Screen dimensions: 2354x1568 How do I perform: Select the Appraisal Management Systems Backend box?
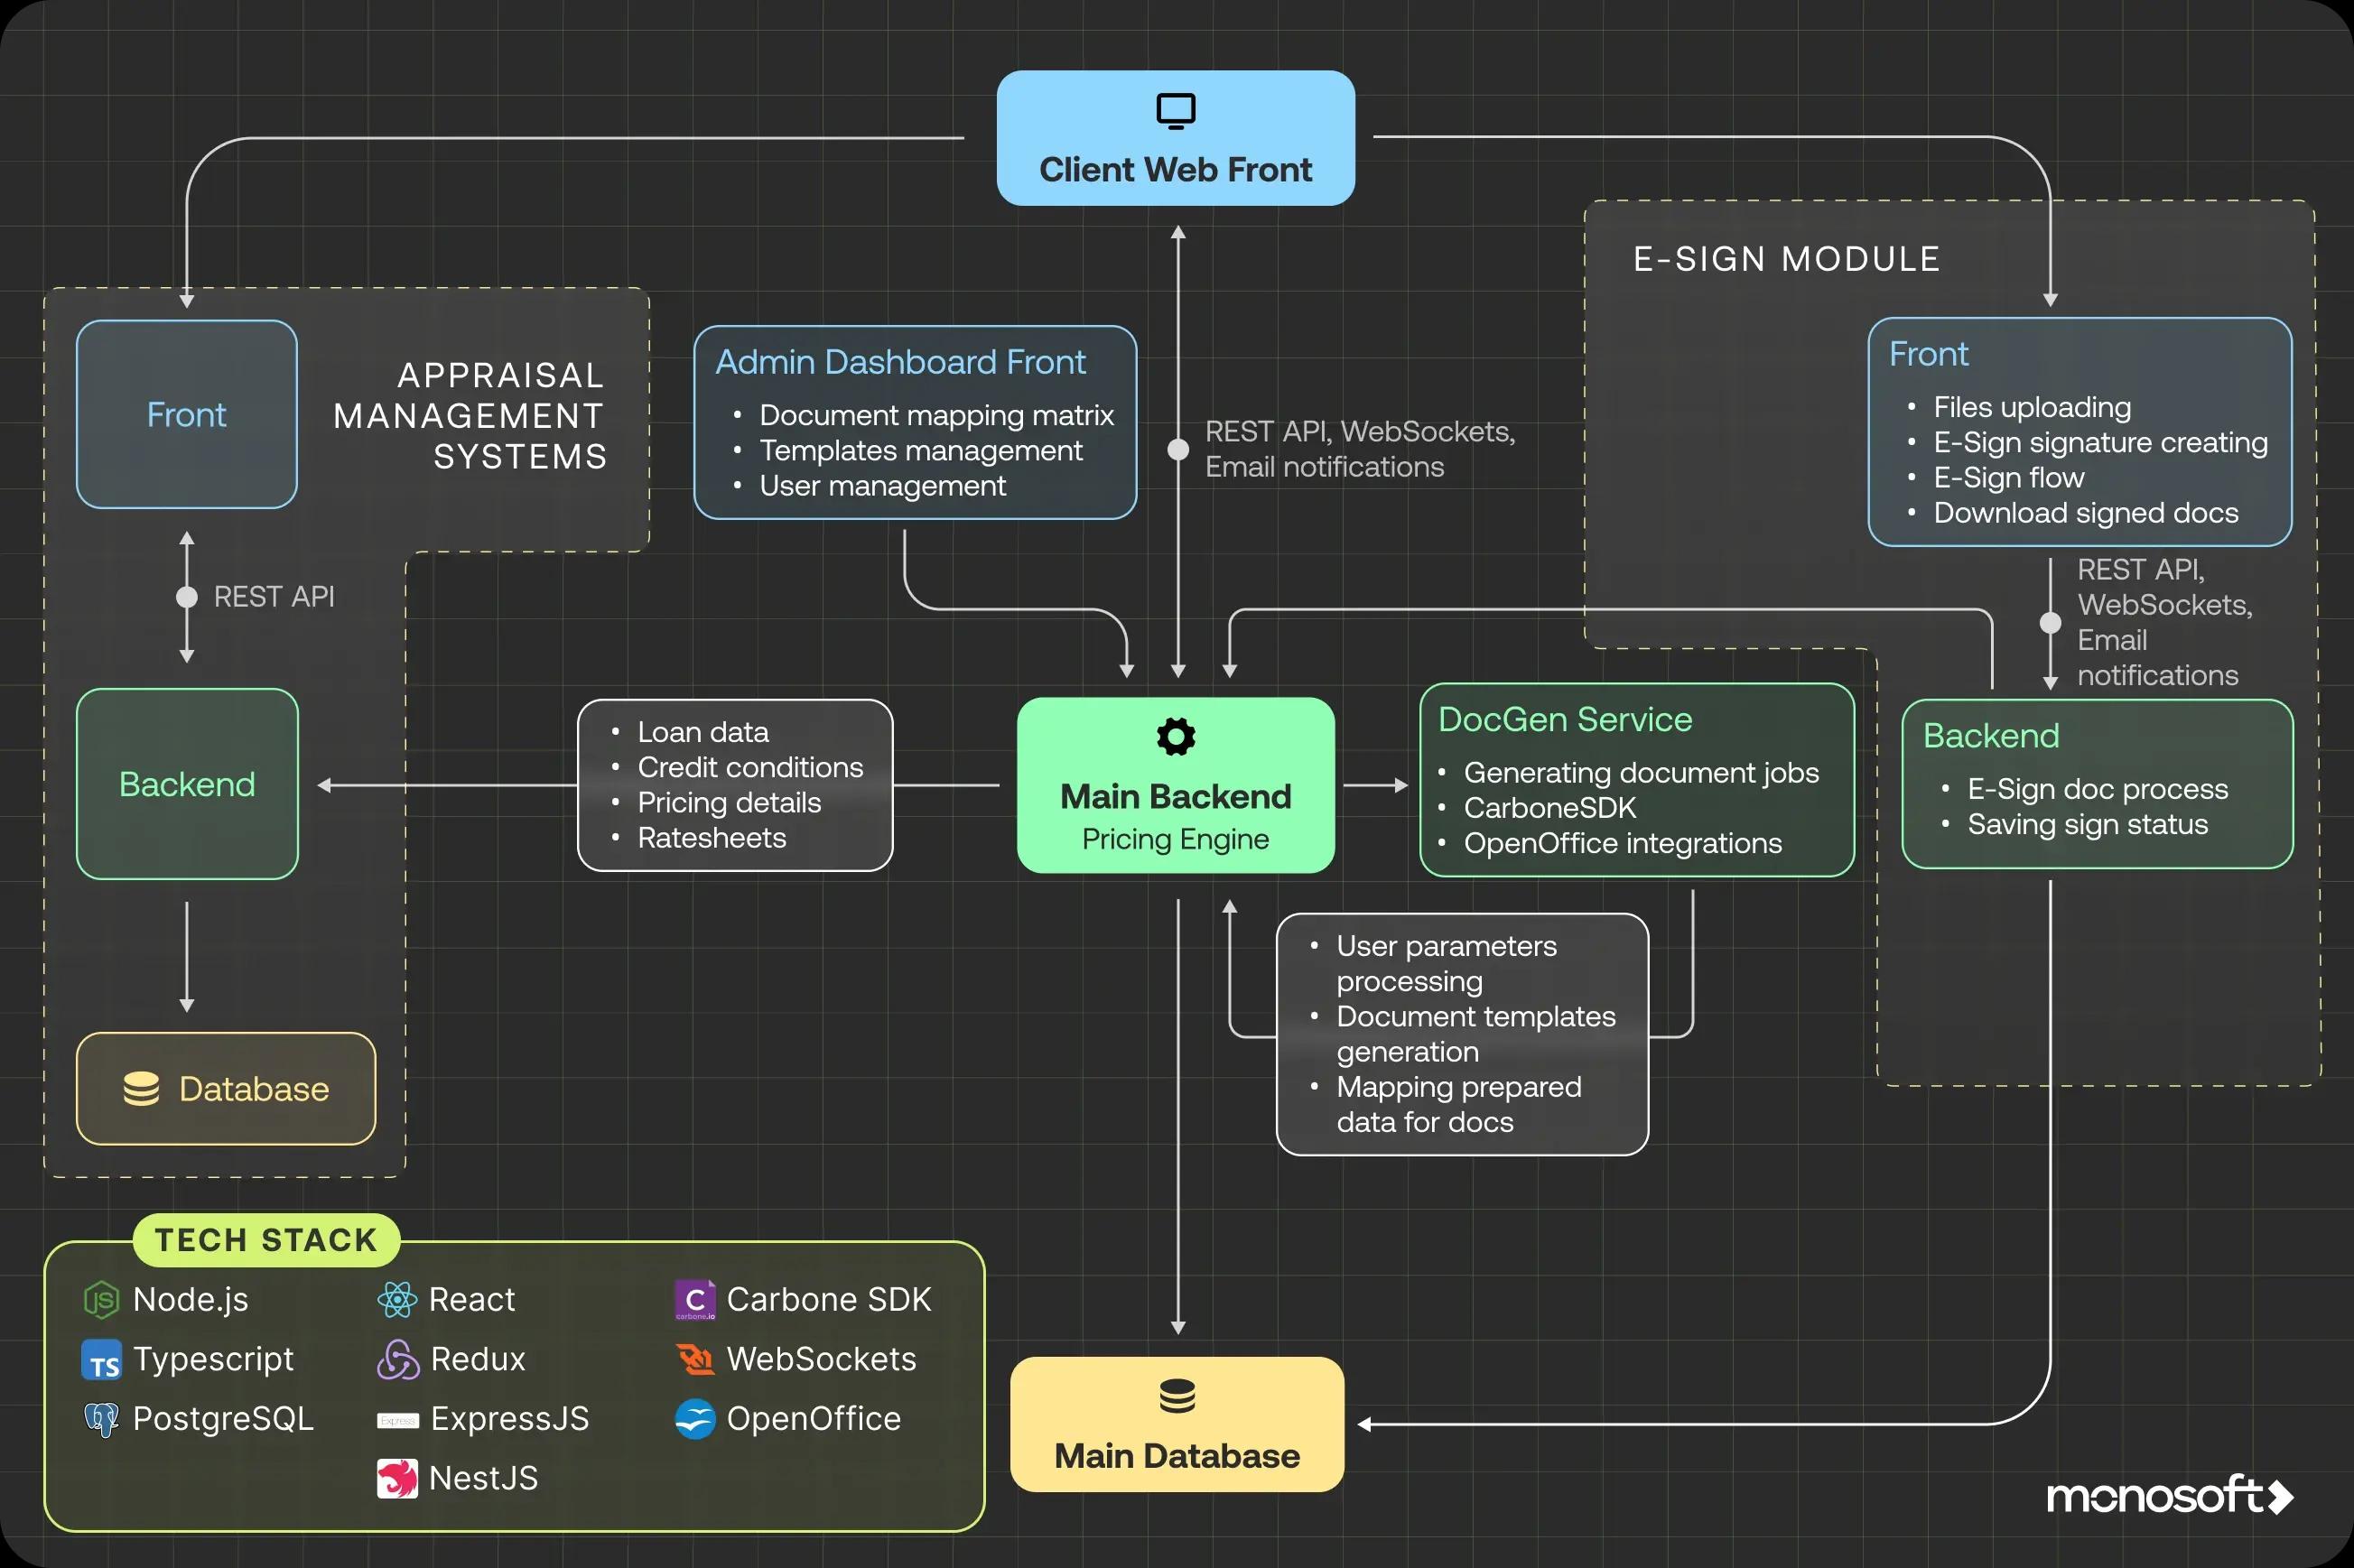click(x=186, y=784)
